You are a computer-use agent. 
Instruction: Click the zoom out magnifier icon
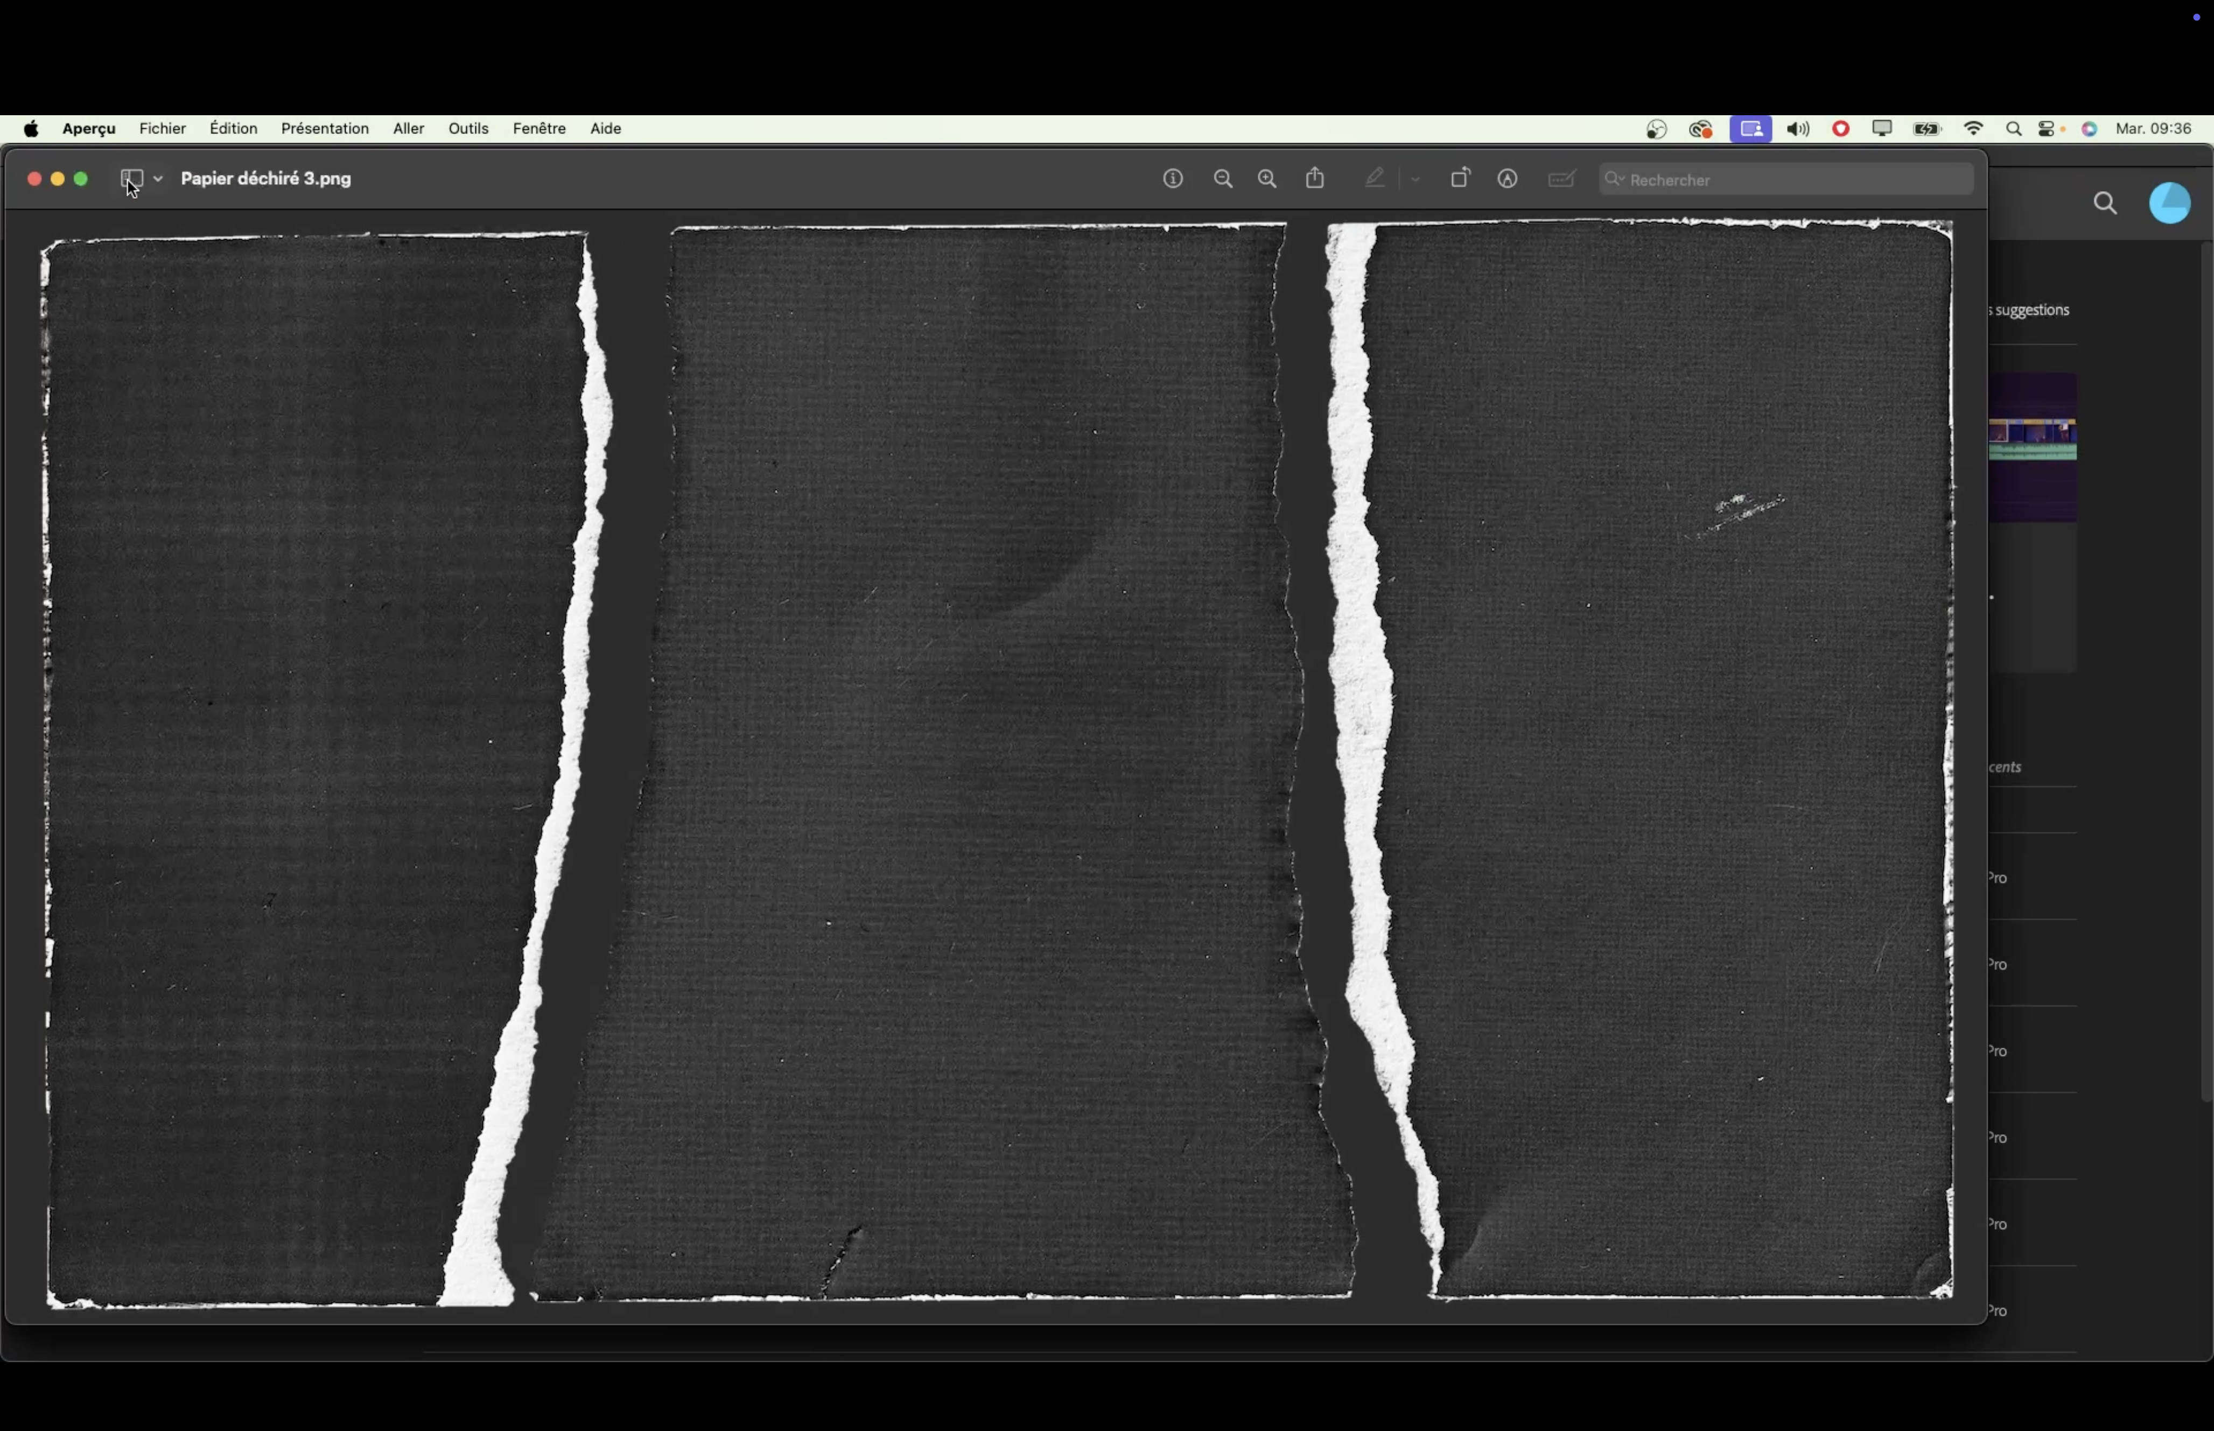(1224, 178)
